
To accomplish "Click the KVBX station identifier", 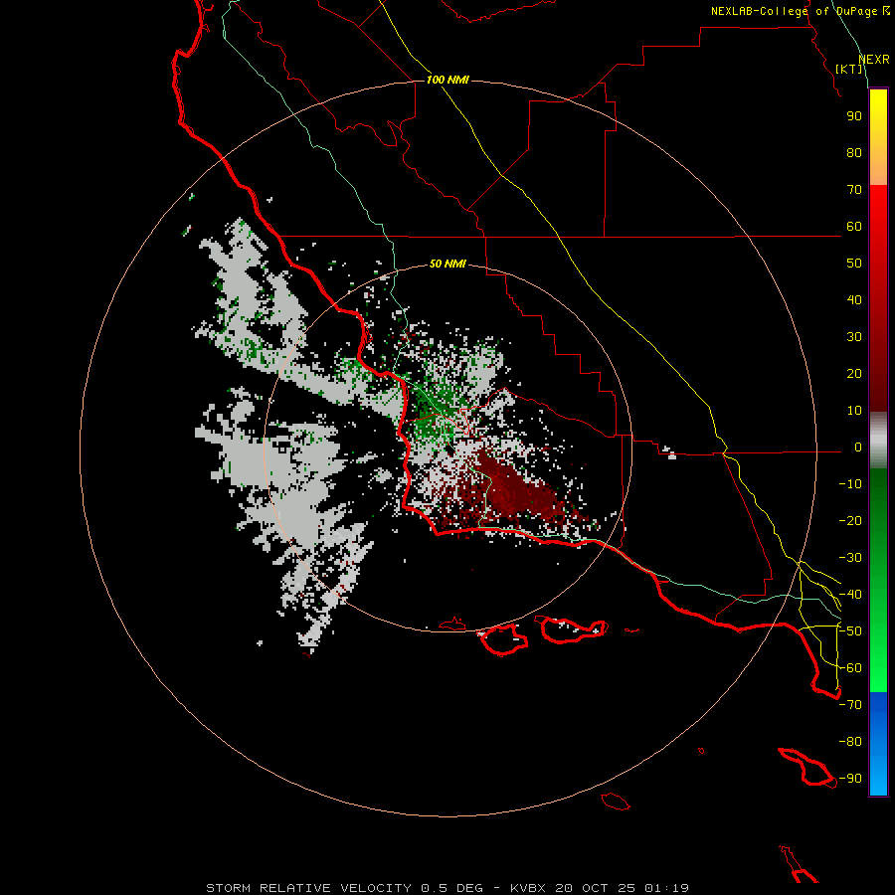I will click(x=528, y=888).
